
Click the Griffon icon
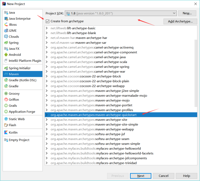(x=6, y=100)
